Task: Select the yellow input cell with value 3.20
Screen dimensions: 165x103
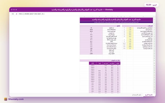Action: coord(130,28)
